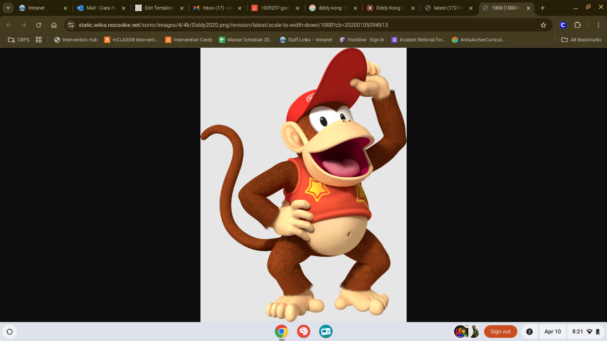Go forward to the next page
Screen dimensions: 607x341
click(x=24, y=25)
